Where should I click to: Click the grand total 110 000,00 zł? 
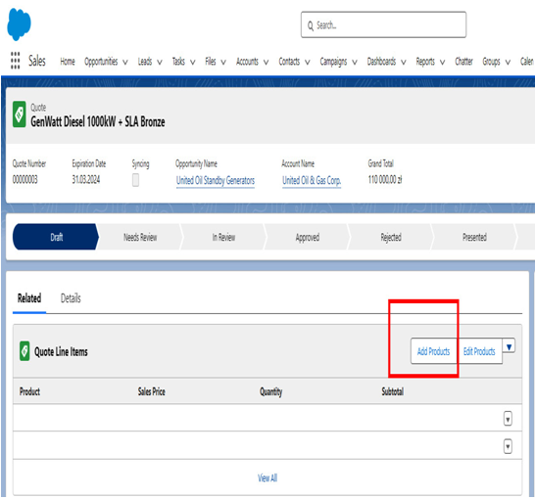coord(385,179)
